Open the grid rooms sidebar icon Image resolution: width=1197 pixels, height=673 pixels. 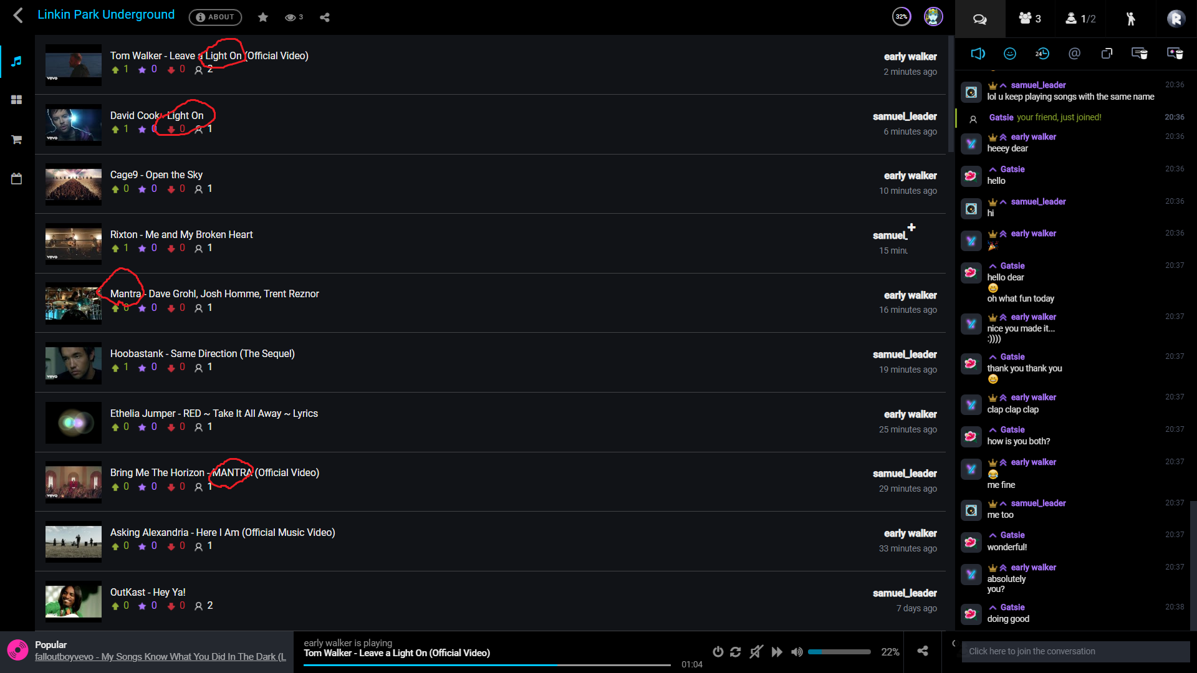click(x=17, y=100)
